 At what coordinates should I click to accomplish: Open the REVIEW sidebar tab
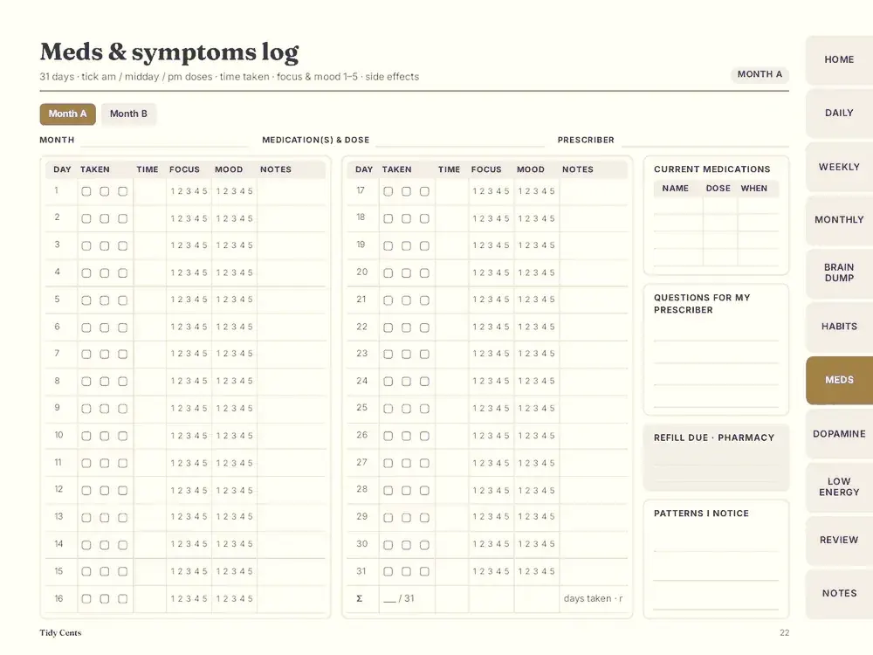839,541
